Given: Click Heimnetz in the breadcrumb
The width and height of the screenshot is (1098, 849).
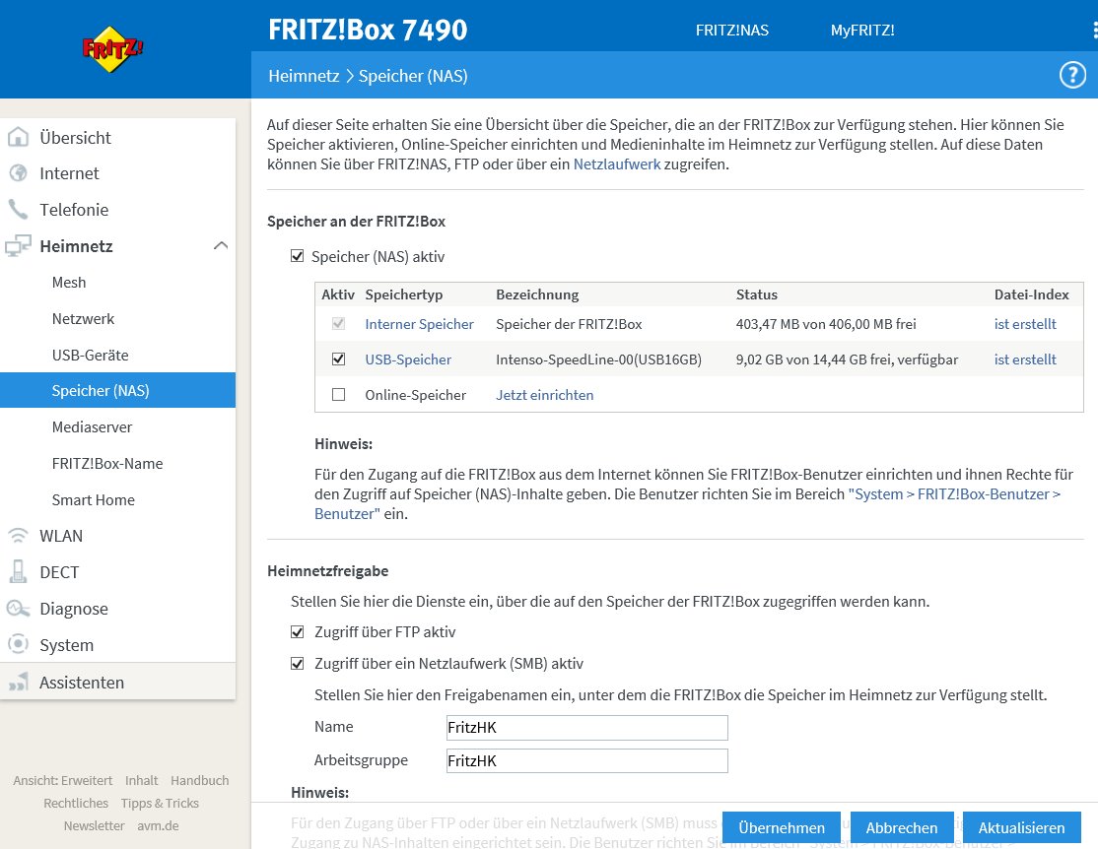Looking at the screenshot, I should (x=304, y=76).
